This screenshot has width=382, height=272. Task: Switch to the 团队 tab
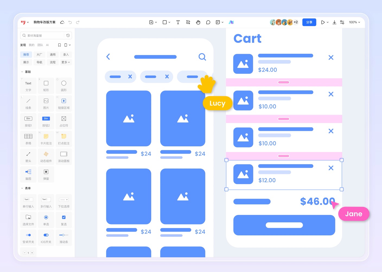coord(40,45)
